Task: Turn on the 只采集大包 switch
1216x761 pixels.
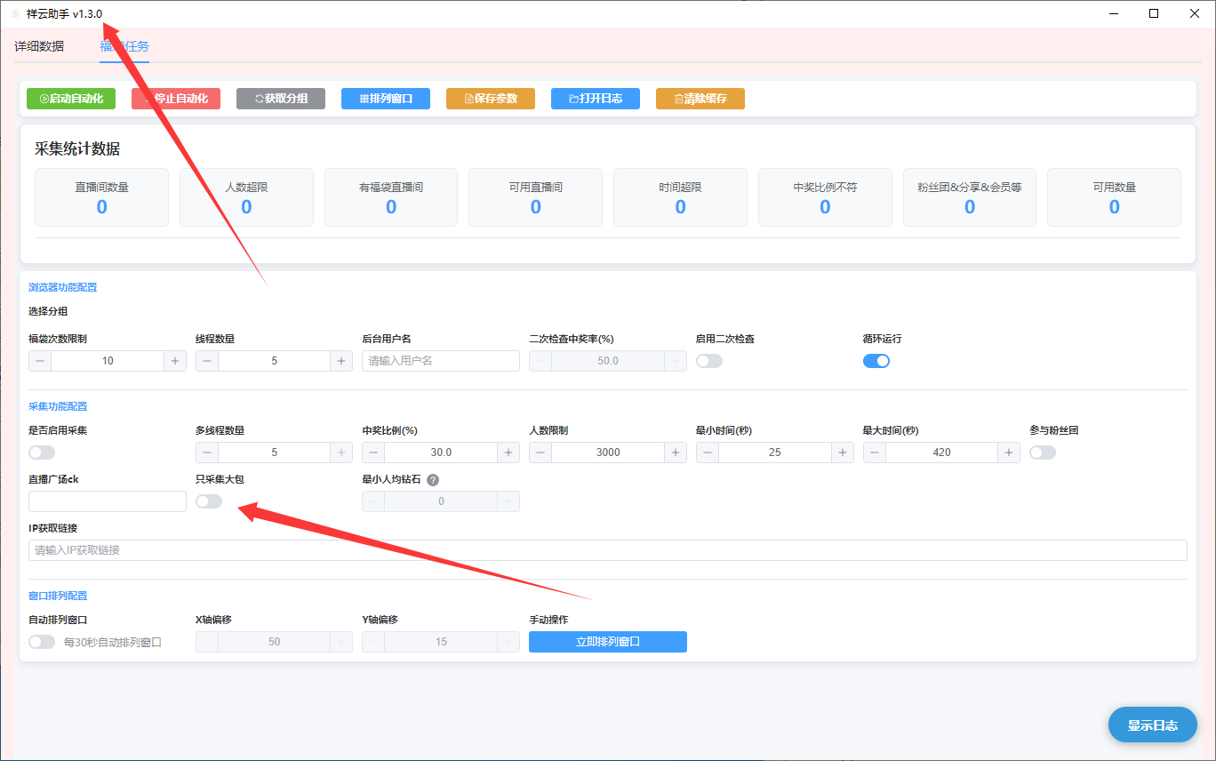Action: pyautogui.click(x=209, y=501)
